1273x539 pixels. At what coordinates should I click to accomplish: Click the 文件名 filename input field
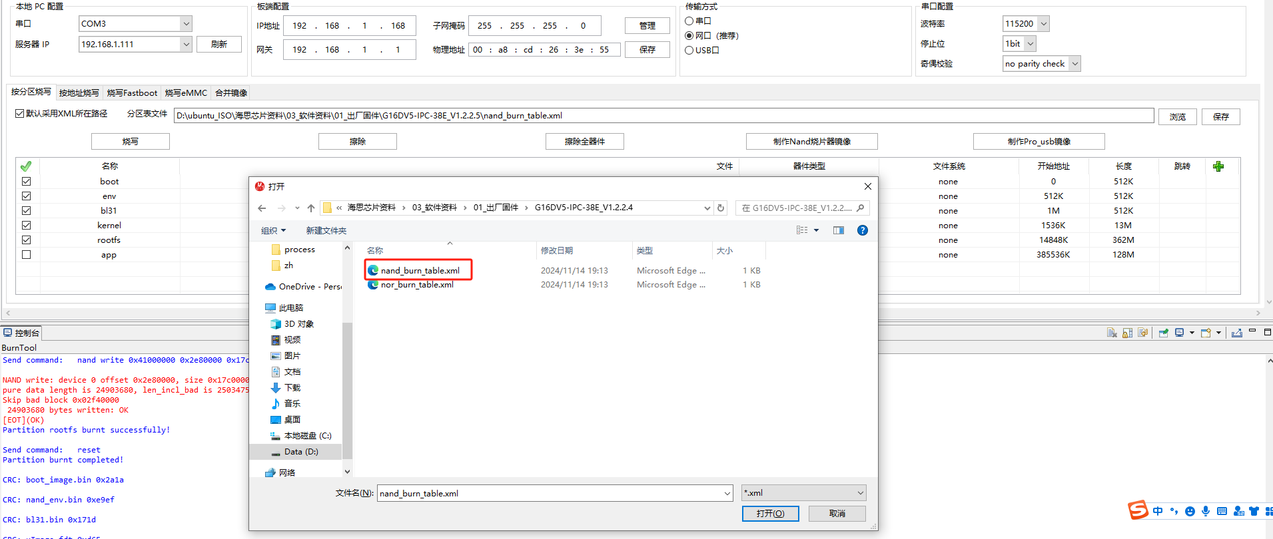coord(555,494)
